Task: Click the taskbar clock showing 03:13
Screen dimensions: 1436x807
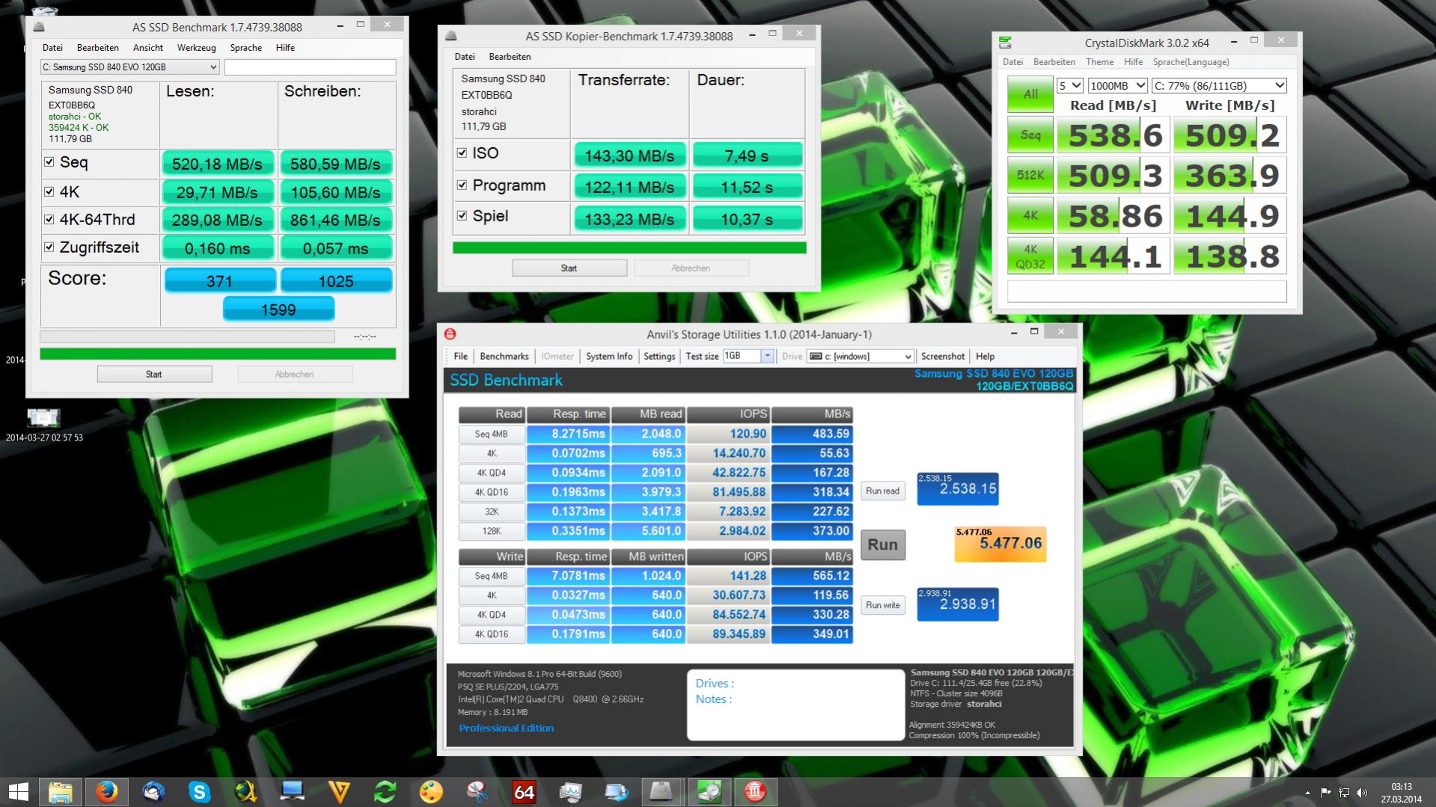Action: (1402, 793)
